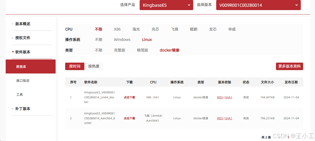Filter CPU by 申威

pyautogui.click(x=232, y=29)
